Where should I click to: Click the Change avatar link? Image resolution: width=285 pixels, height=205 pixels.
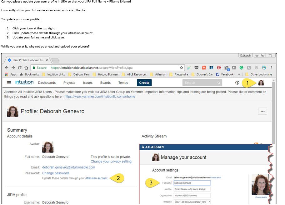(261, 197)
